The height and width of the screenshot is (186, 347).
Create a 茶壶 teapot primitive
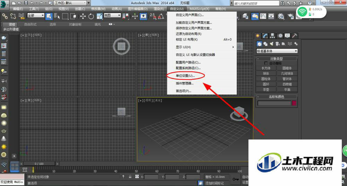tap(266, 90)
